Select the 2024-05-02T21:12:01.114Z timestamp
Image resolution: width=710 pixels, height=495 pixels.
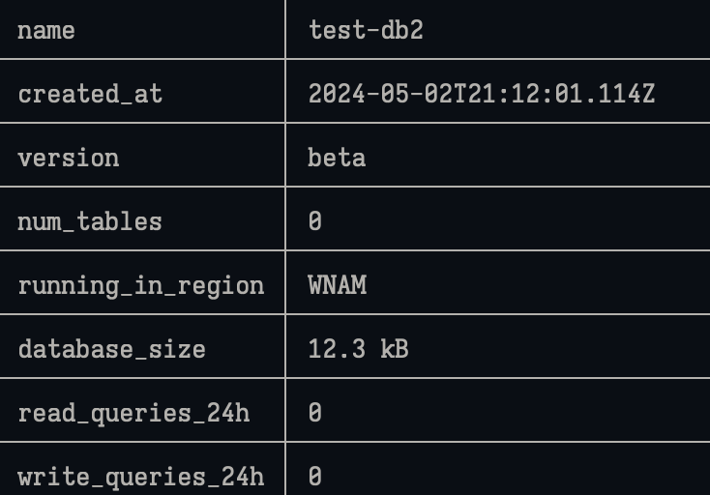[482, 94]
